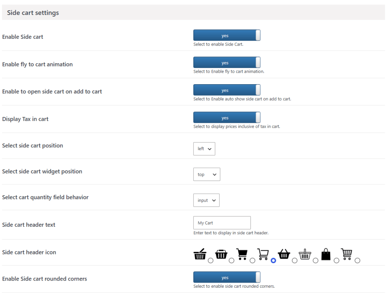
Task: Open the side cart widget position dropdown showing top
Action: click(x=206, y=174)
